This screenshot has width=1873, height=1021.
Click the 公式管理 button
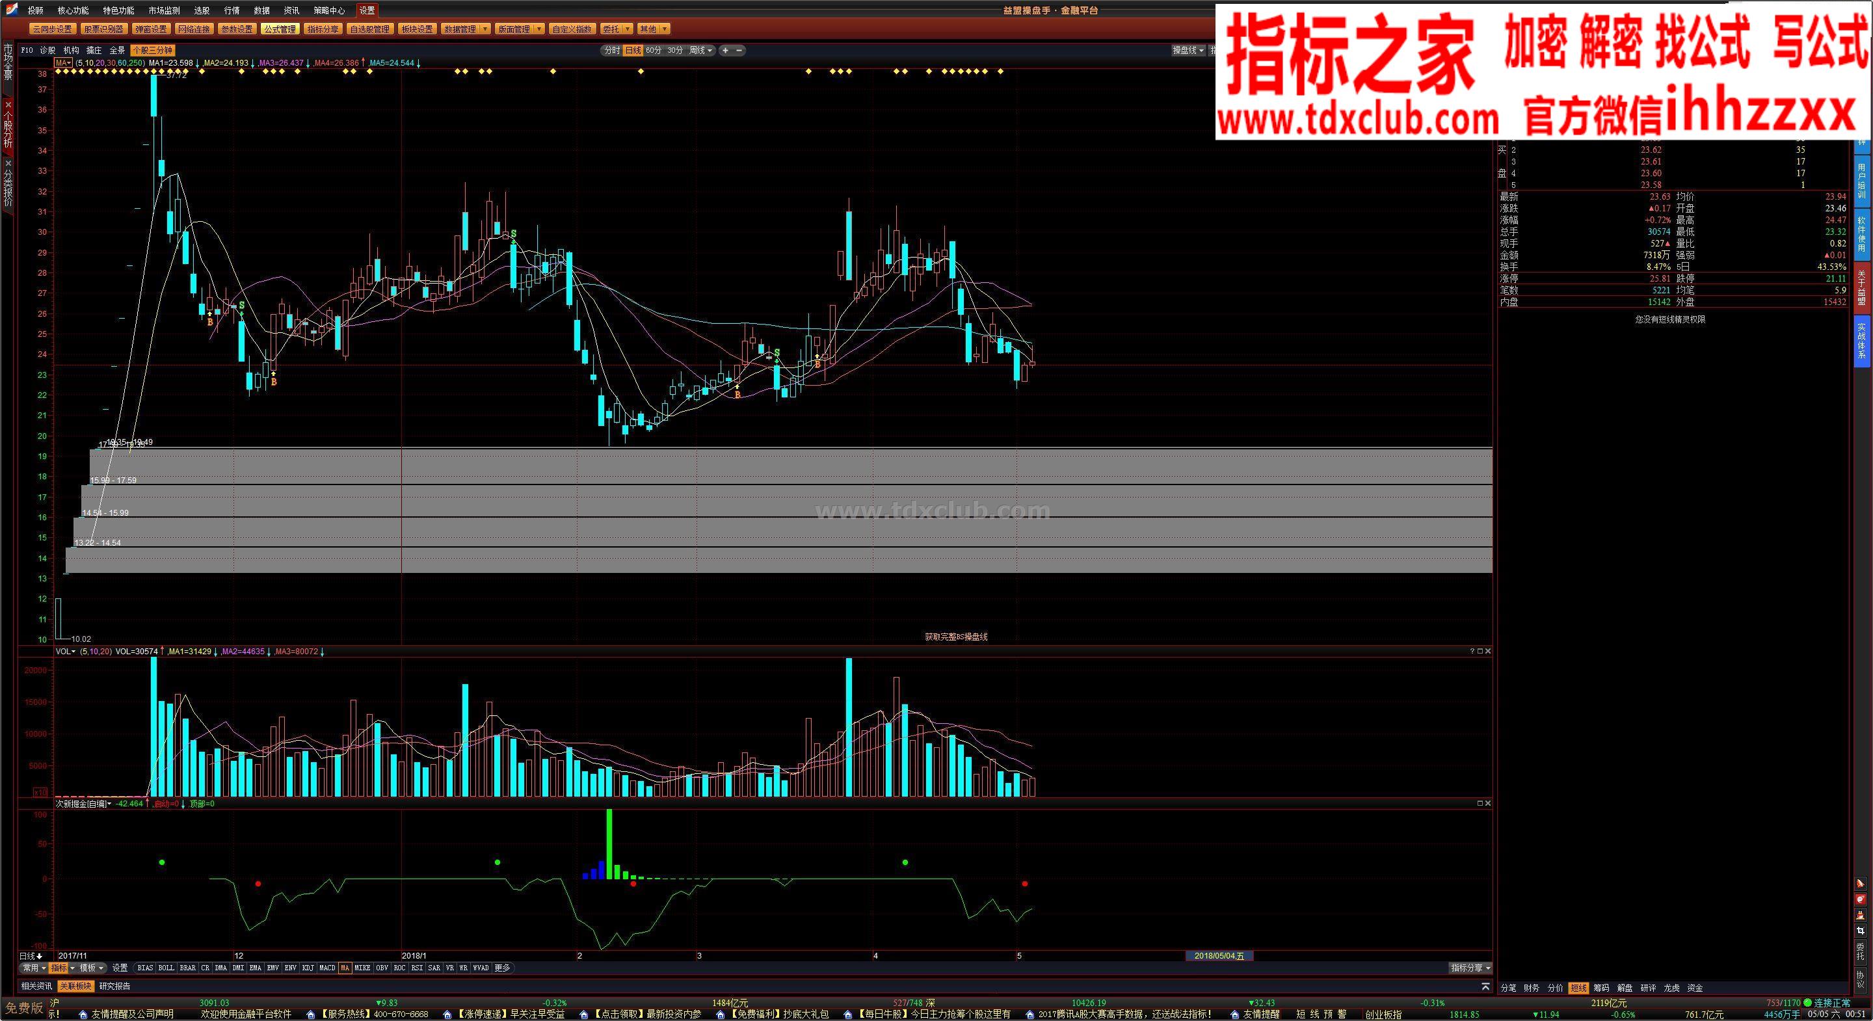click(x=280, y=29)
